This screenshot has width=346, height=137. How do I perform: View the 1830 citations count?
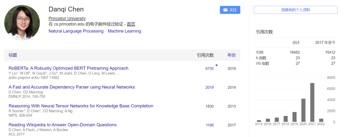pos(209,106)
